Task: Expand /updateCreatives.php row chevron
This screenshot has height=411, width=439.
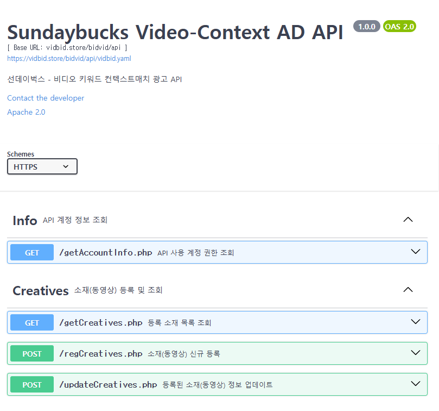Action: pos(416,384)
